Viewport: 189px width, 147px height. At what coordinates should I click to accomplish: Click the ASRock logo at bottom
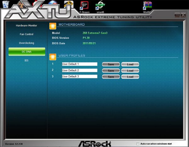click(x=94, y=144)
